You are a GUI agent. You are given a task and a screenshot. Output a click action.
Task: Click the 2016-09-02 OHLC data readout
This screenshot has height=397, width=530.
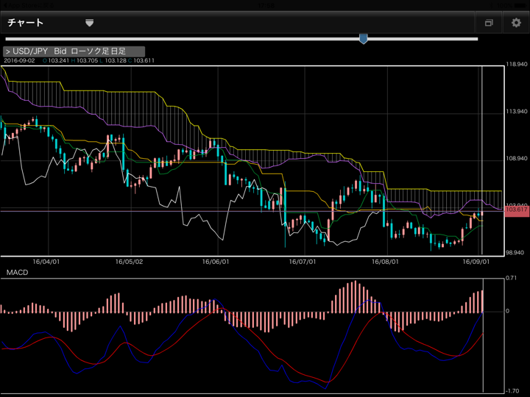click(x=79, y=60)
